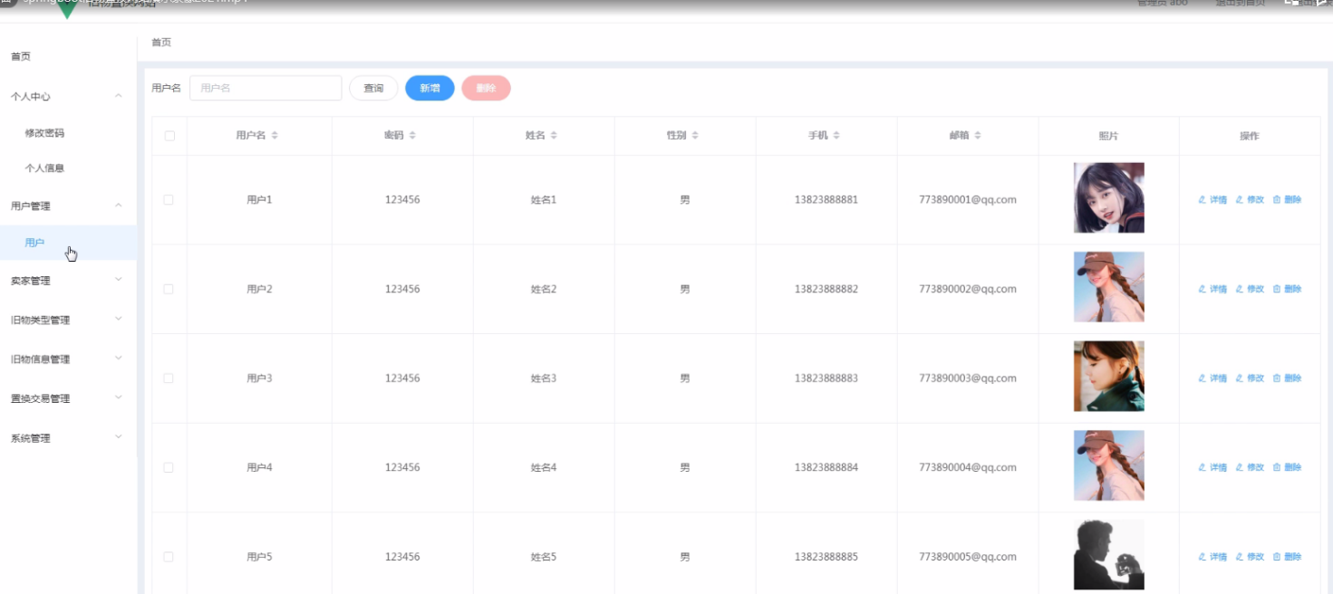The height and width of the screenshot is (594, 1333).
Task: Toggle the select-all checkbox in table header
Action: 169,136
